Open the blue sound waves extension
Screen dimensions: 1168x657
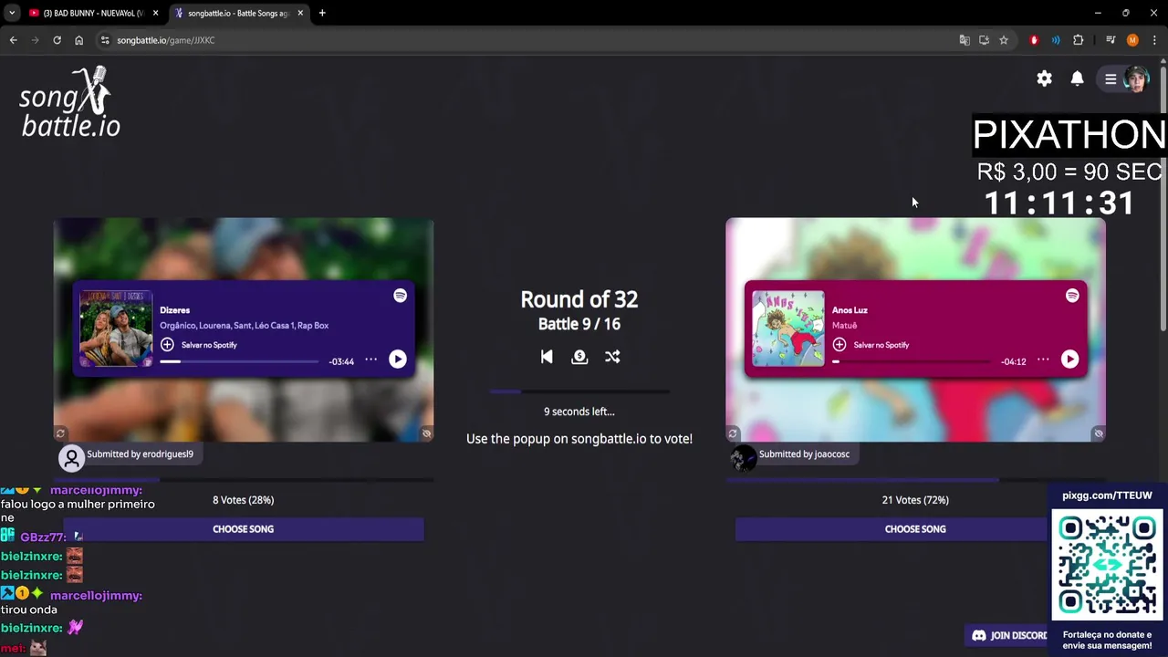[1056, 40]
